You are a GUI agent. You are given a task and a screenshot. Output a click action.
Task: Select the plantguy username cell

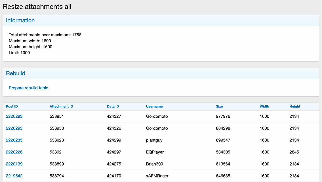click(154, 140)
